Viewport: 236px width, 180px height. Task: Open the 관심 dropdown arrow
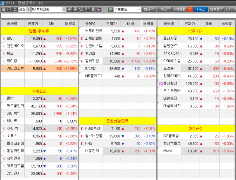click(x=28, y=9)
